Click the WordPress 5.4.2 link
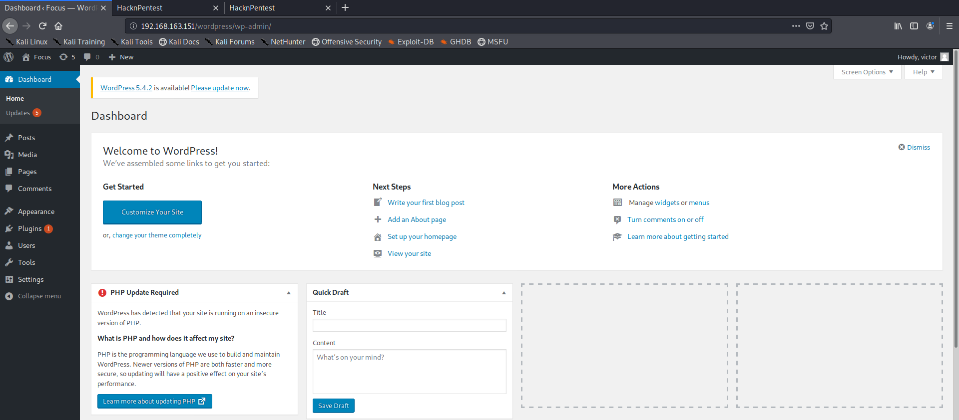The image size is (959, 420). (x=126, y=88)
